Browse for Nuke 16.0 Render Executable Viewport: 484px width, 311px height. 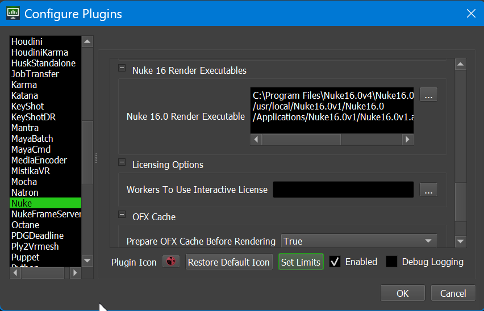point(429,95)
